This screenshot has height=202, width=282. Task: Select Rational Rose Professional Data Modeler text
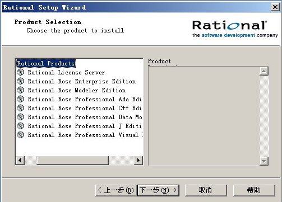pyautogui.click(x=85, y=117)
